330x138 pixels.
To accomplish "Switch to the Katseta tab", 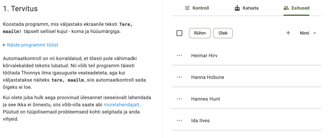I will [x=247, y=8].
